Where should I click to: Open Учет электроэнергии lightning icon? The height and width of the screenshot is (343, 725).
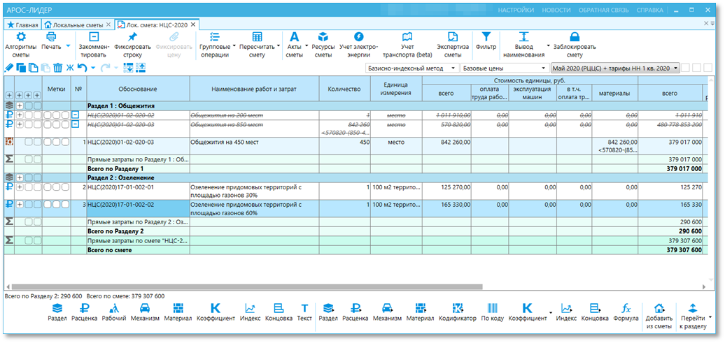coord(359,38)
